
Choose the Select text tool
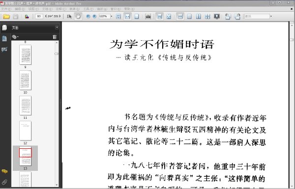click(x=69, y=17)
